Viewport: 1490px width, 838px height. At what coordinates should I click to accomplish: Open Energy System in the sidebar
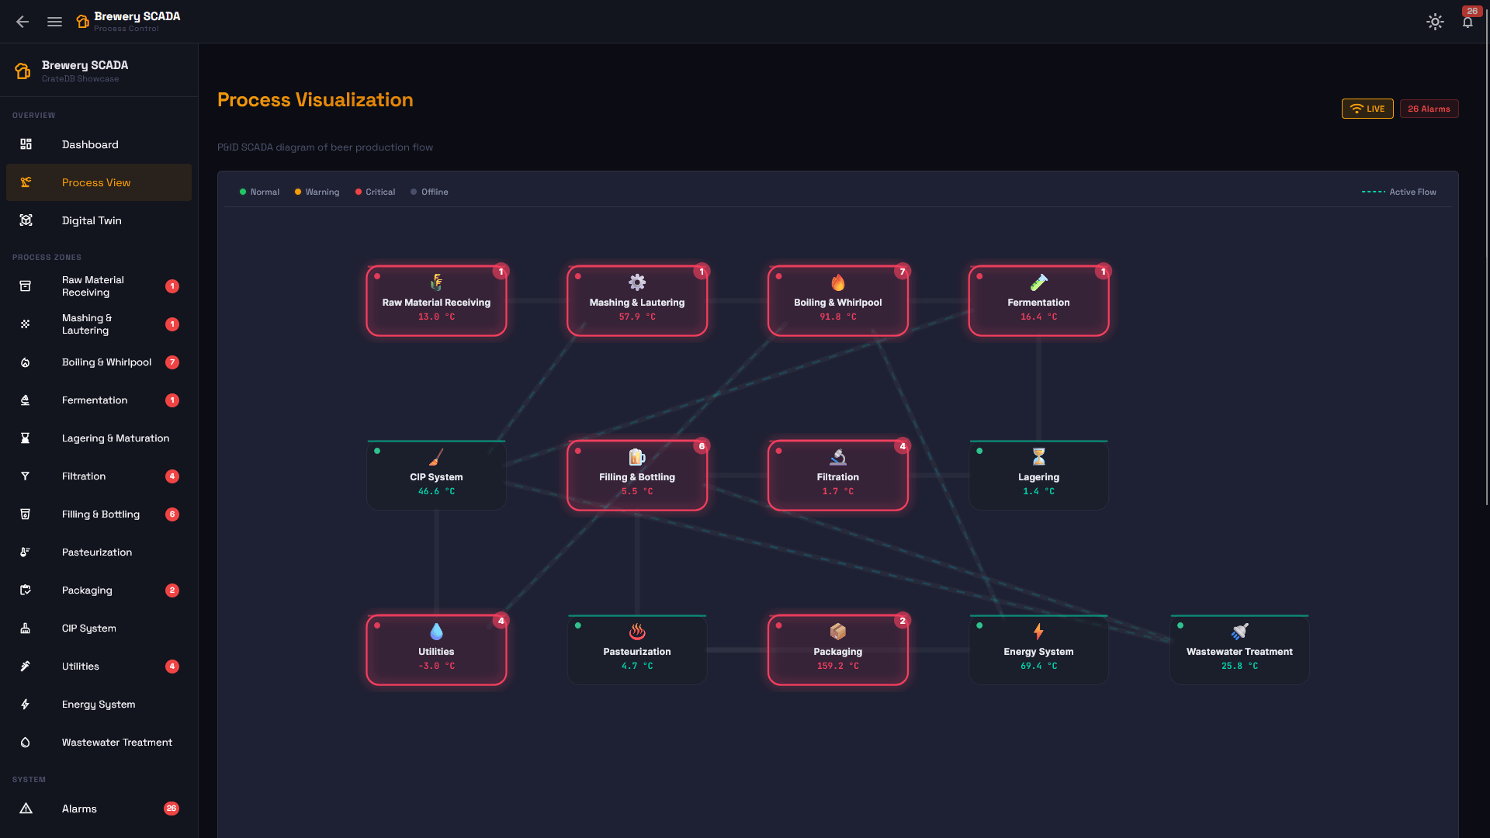tap(99, 705)
